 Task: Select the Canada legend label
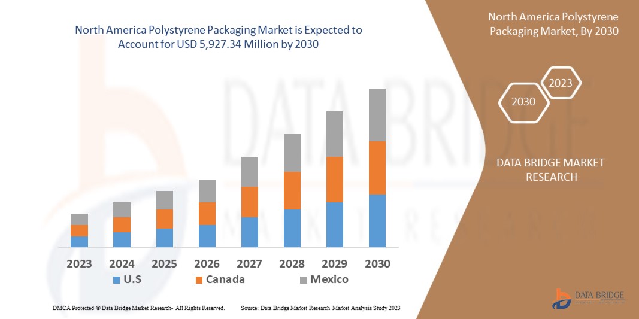pos(225,279)
